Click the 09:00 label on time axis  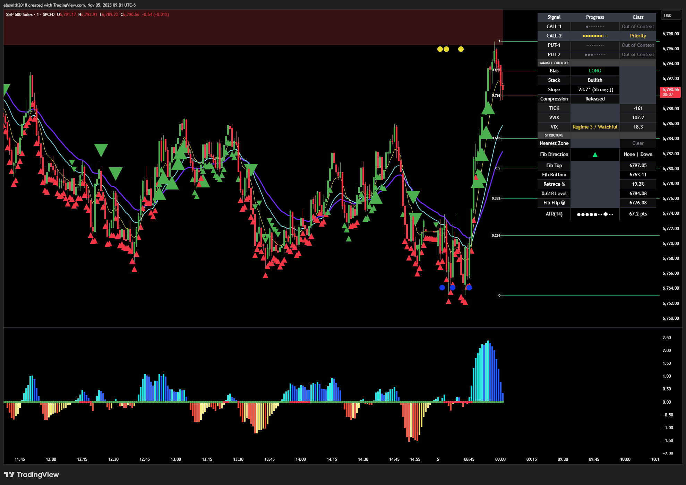pos(500,459)
